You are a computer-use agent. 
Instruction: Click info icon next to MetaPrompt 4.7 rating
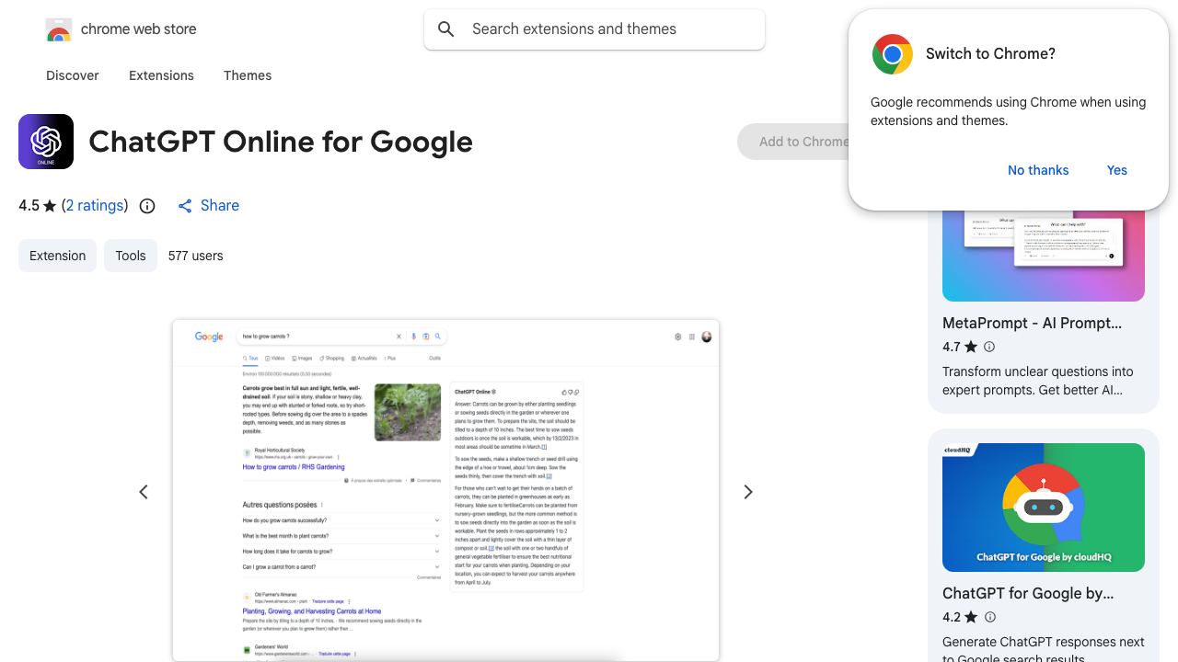tap(989, 347)
